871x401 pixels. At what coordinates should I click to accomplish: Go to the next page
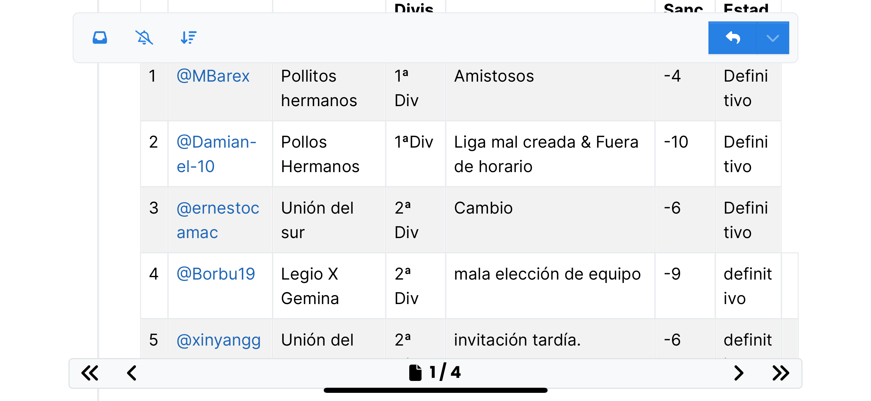[738, 373]
